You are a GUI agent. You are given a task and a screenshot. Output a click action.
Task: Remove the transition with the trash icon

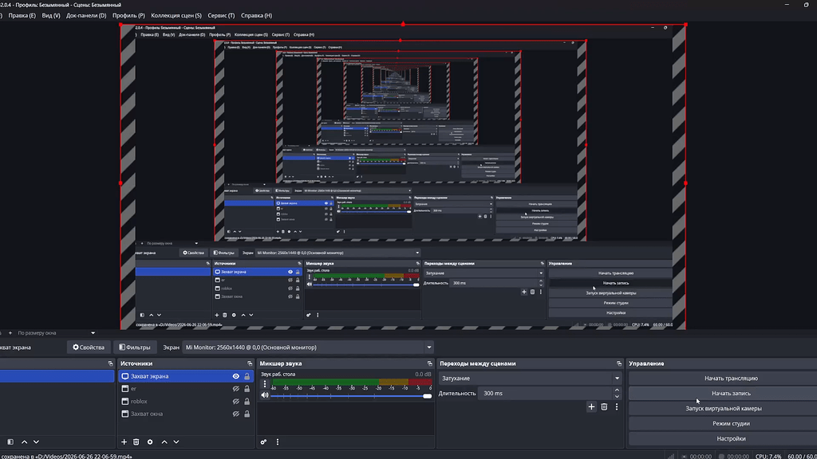tap(605, 407)
